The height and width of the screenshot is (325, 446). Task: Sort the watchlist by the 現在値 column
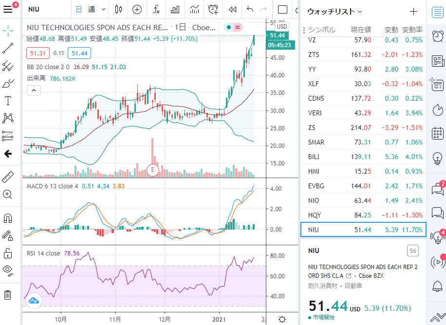click(361, 30)
